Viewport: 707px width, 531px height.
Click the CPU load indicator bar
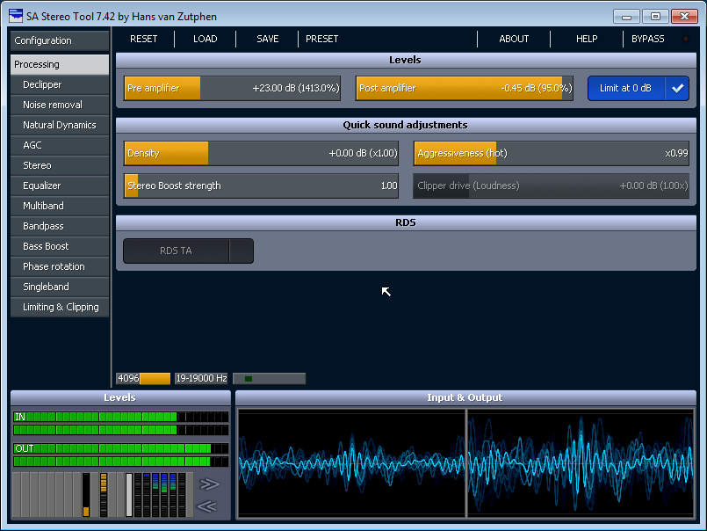pos(269,378)
